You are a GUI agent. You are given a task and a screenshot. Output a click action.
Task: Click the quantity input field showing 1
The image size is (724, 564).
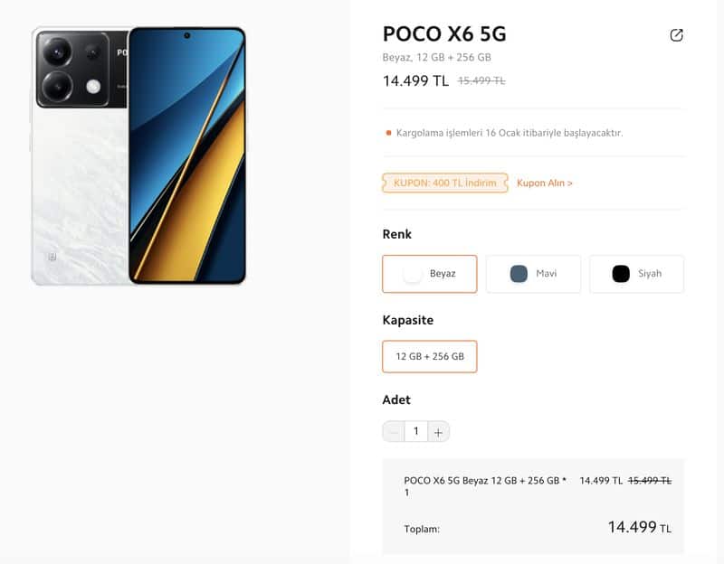(416, 432)
